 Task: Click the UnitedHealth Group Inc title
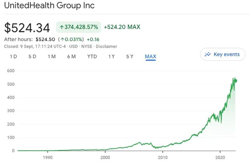[49, 6]
